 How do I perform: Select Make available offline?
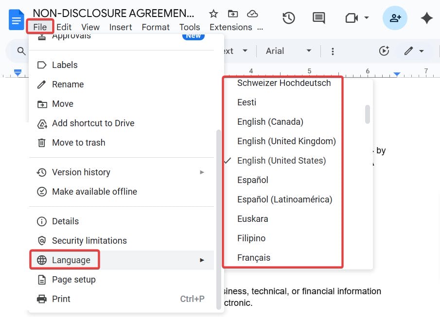pos(122,192)
